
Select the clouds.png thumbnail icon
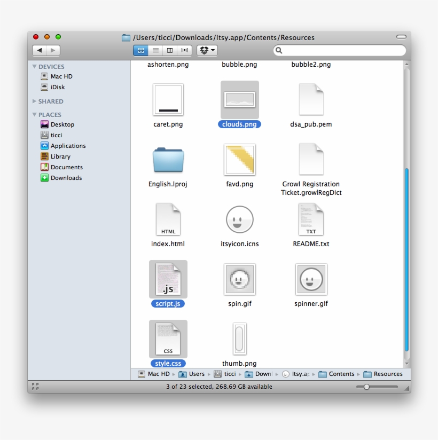[239, 99]
